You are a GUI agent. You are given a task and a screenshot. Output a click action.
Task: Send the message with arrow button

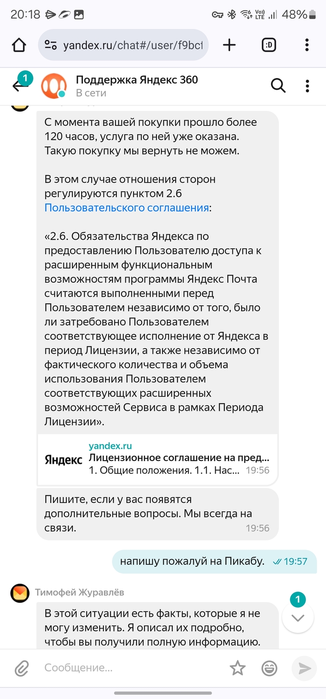tap(304, 668)
